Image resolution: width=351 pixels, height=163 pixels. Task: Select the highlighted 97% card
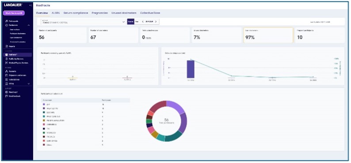268,35
